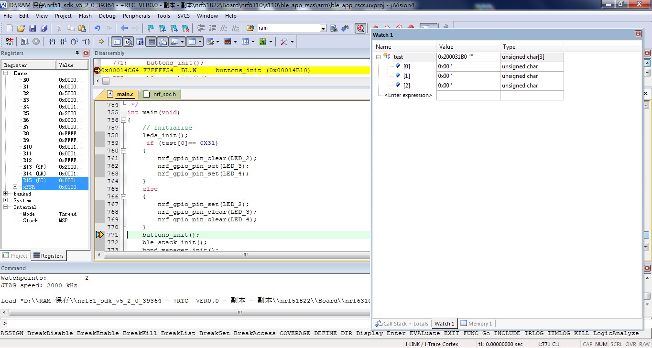Viewport: 652px width, 348px height.
Task: Run to cursor line
Action: pyautogui.click(x=87, y=42)
